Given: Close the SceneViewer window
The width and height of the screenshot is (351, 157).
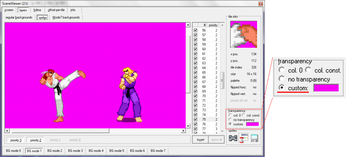Looking at the screenshot, I should [260, 3].
